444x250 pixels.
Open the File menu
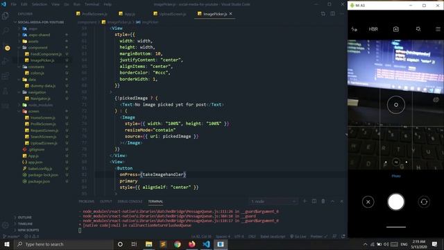[13, 4]
